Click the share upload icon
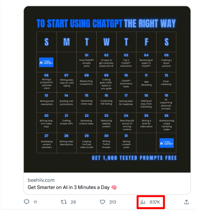The height and width of the screenshot is (214, 207). (186, 202)
